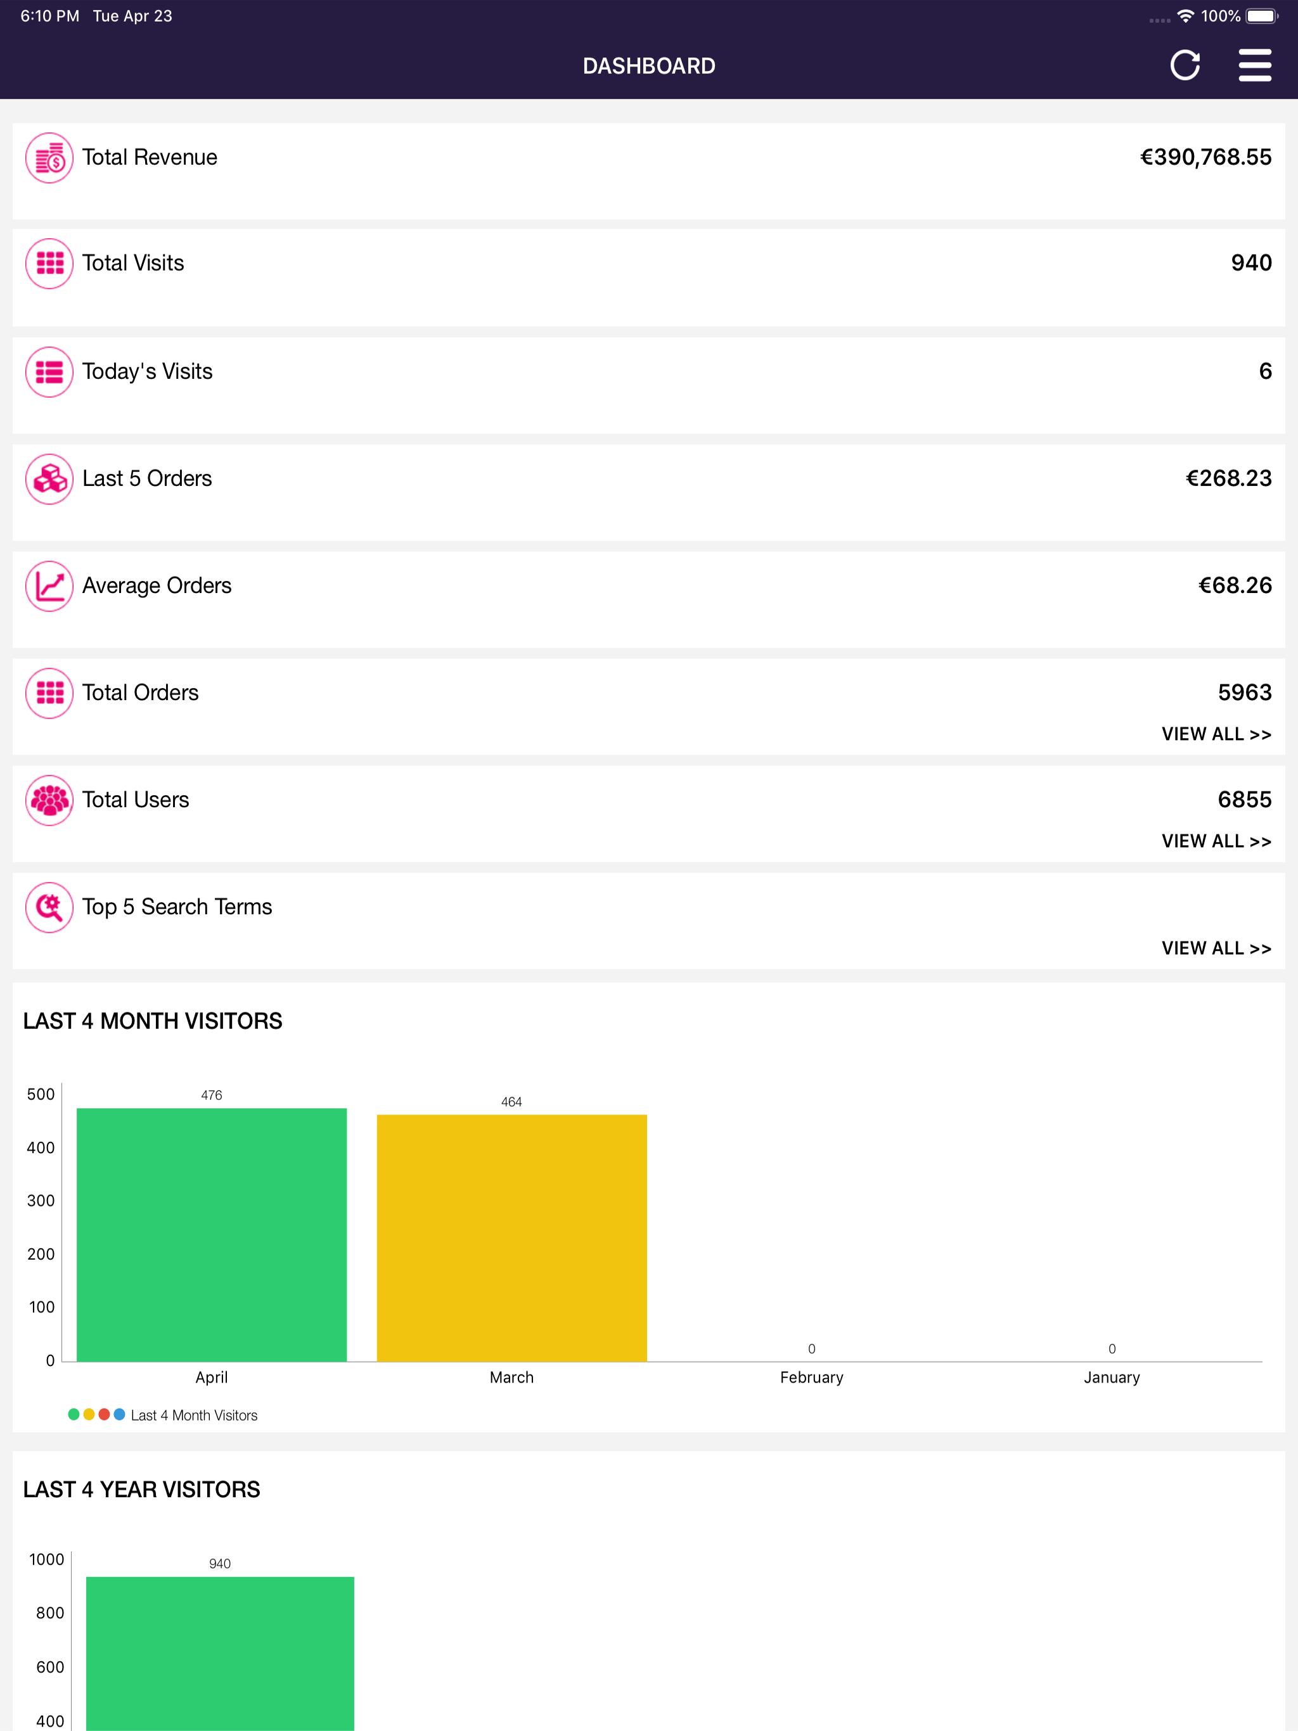1298x1731 pixels.
Task: Tap the 'LAST 4 MONTH VISITORS' heading
Action: click(x=153, y=1021)
